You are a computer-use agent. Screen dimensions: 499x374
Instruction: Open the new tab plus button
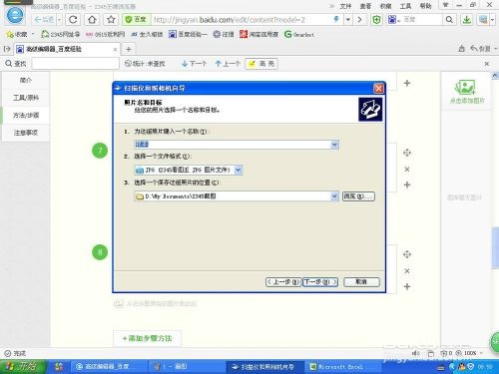point(129,49)
